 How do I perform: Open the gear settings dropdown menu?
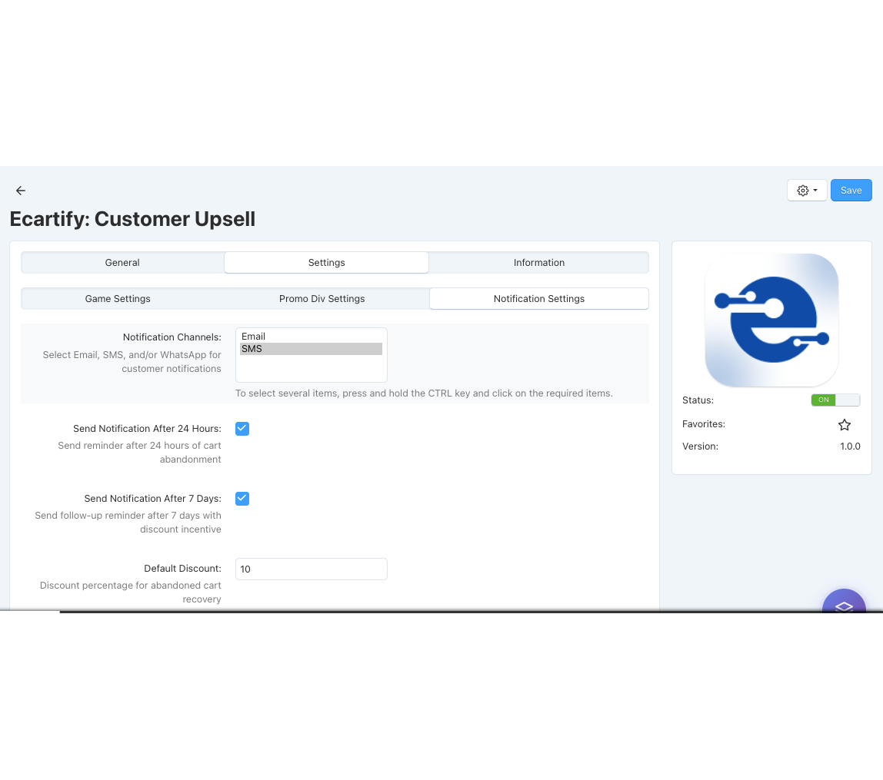pyautogui.click(x=807, y=191)
